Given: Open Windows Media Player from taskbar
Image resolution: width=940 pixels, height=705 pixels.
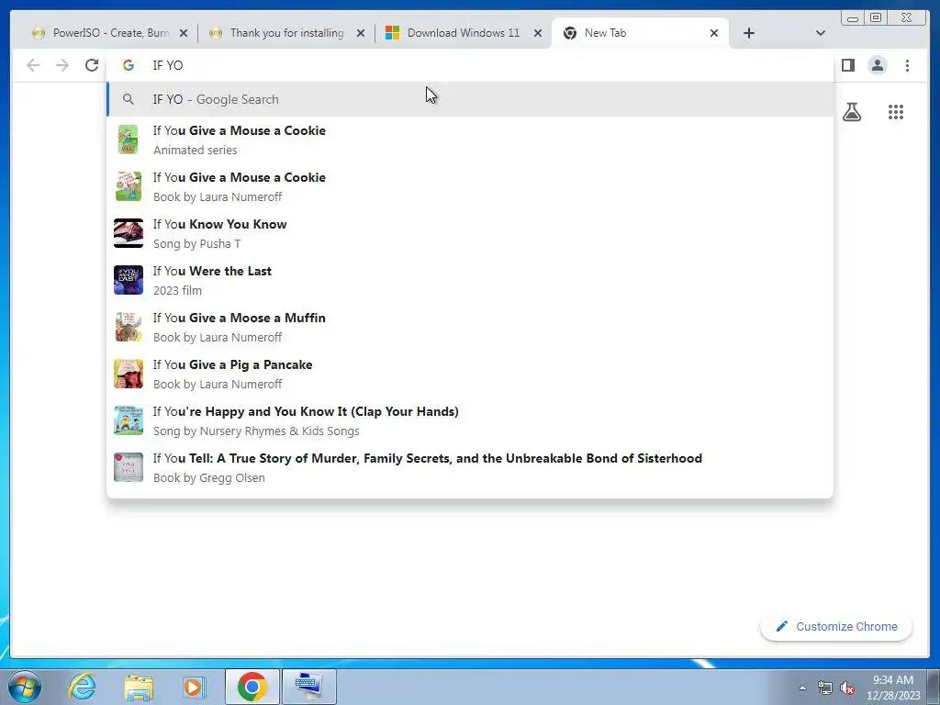Looking at the screenshot, I should point(194,687).
